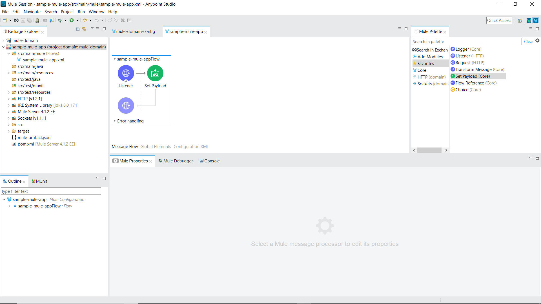Expand the Error handling section

115,121
